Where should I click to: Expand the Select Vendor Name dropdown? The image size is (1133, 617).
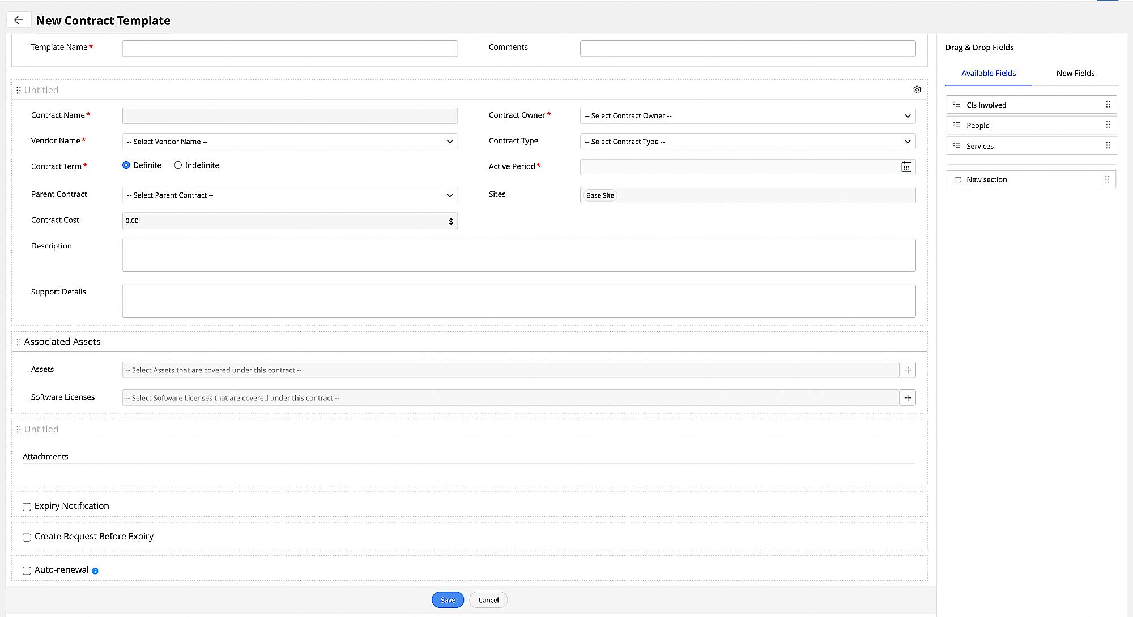289,142
